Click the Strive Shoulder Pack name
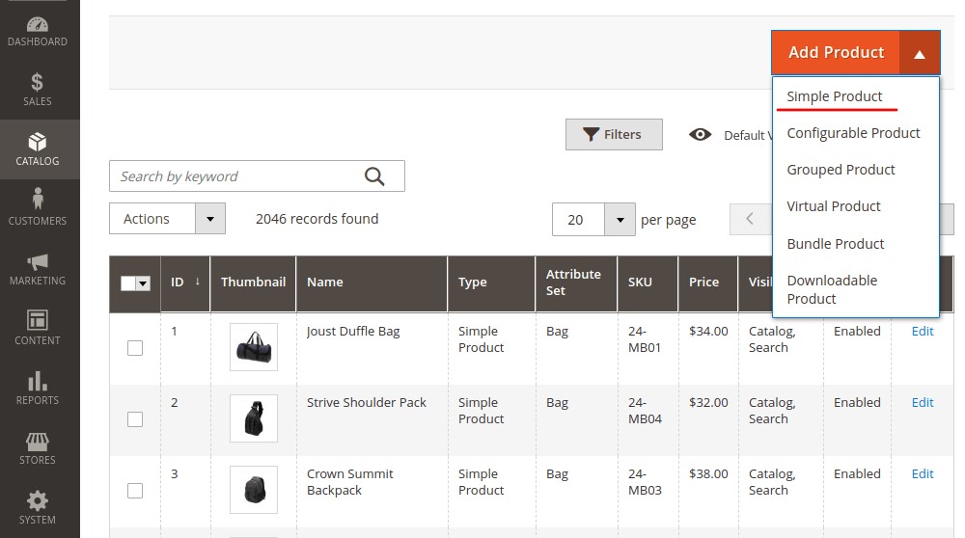The height and width of the screenshot is (538, 965). 366,403
